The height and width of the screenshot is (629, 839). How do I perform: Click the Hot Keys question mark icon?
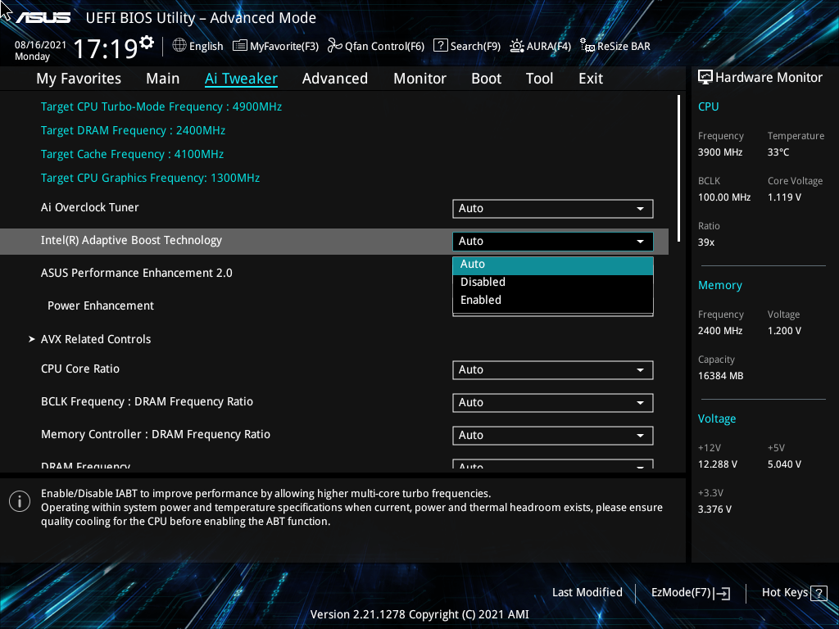pyautogui.click(x=819, y=593)
